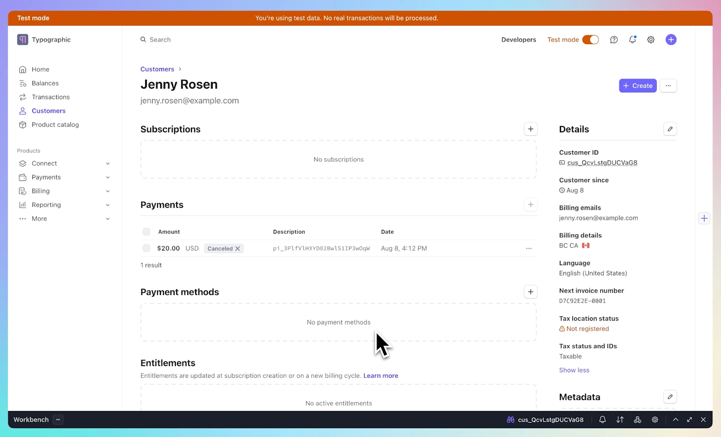Viewport: 721px width, 437px height.
Task: Click Workbench webhooks icon in bottom bar
Action: coord(637,420)
